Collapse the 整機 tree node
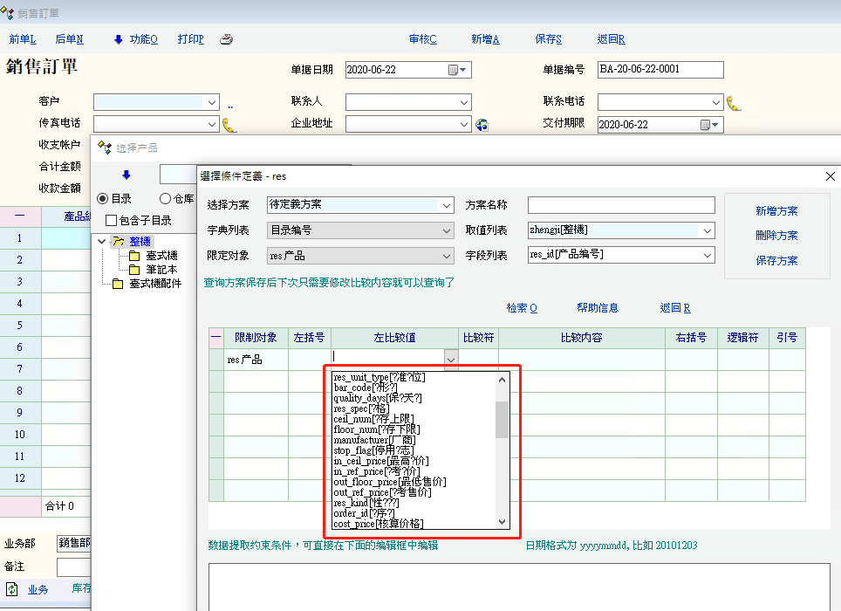The width and height of the screenshot is (841, 611). click(102, 241)
